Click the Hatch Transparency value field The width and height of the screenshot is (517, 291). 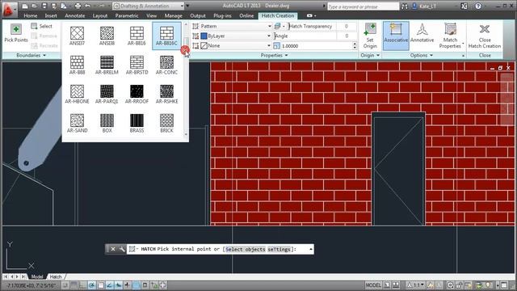(347, 26)
